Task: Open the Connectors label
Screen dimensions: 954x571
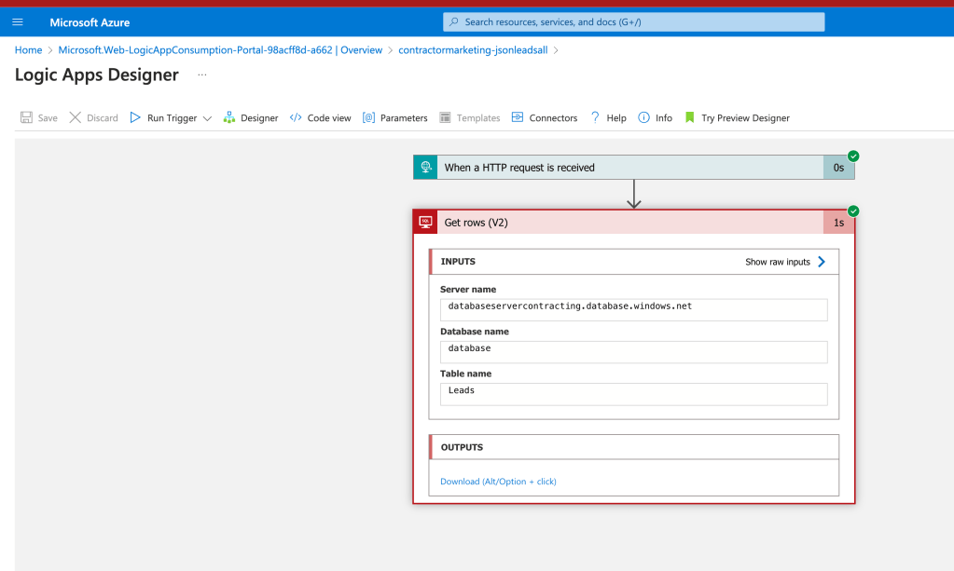Action: (x=553, y=118)
